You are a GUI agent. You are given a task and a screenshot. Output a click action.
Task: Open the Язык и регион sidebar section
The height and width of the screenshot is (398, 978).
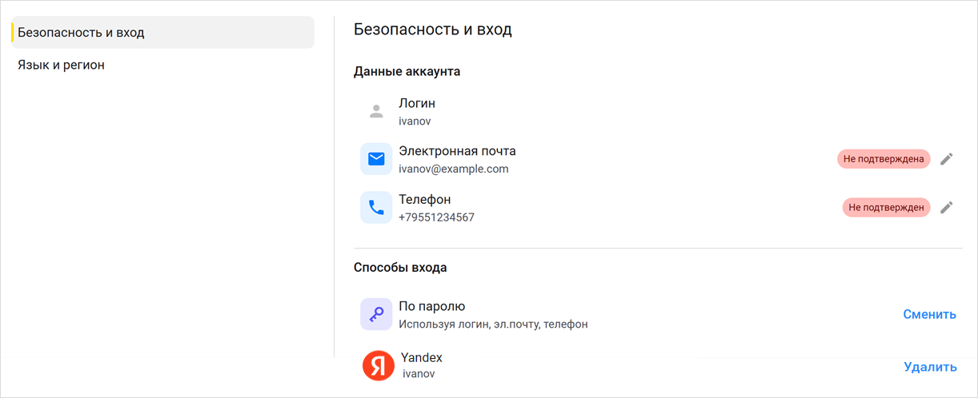click(x=61, y=65)
